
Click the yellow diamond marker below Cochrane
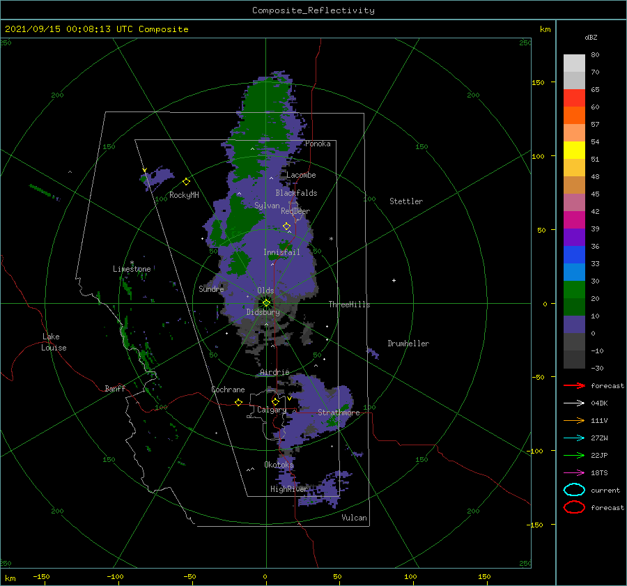pyautogui.click(x=239, y=403)
